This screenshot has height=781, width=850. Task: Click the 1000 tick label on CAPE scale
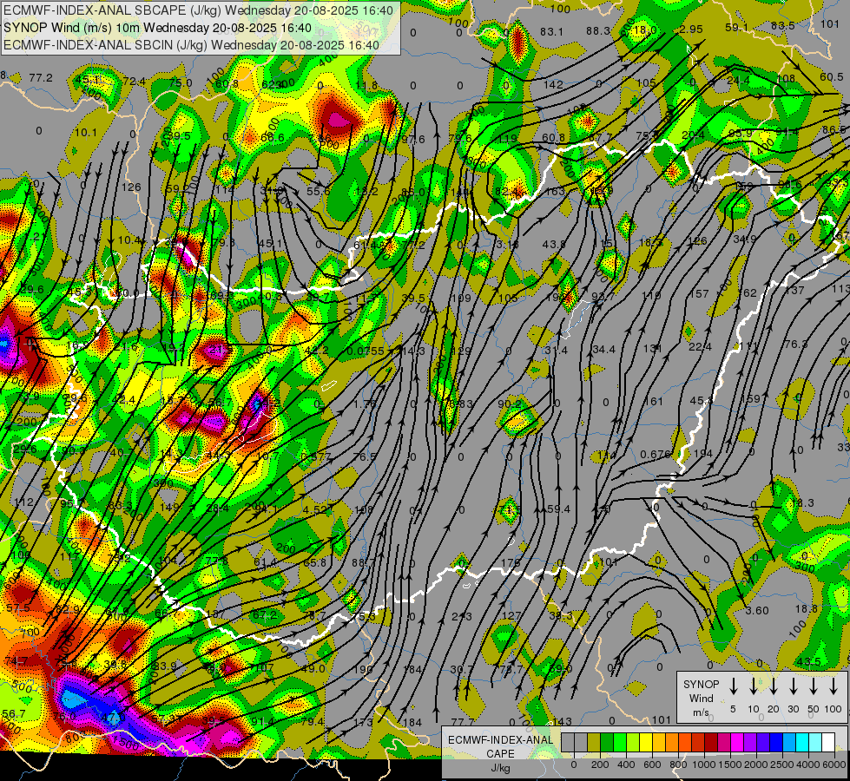click(703, 765)
